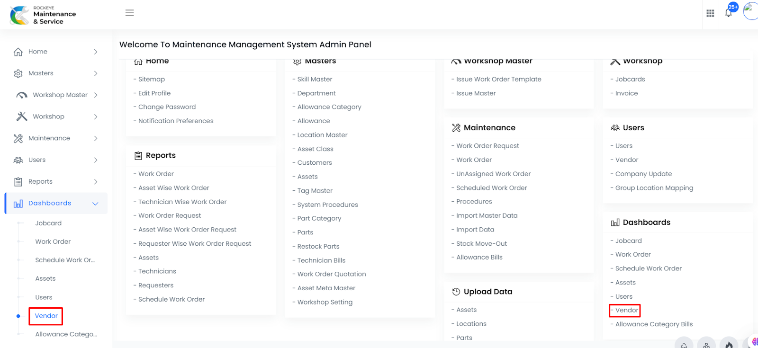Expand the Home sidebar menu chevron
The image size is (758, 348).
click(96, 52)
